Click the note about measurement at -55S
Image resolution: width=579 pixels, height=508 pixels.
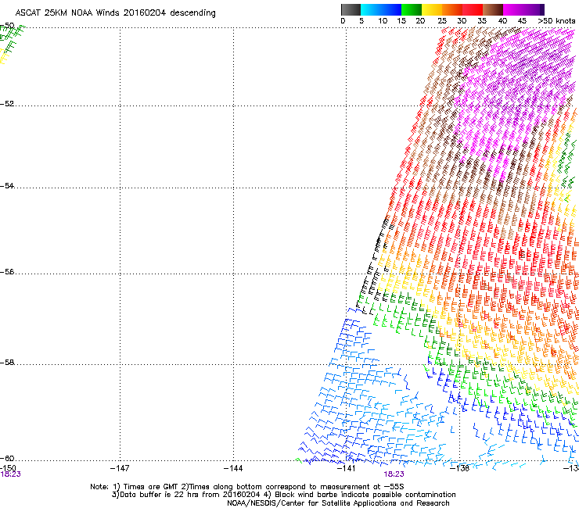click(x=293, y=487)
